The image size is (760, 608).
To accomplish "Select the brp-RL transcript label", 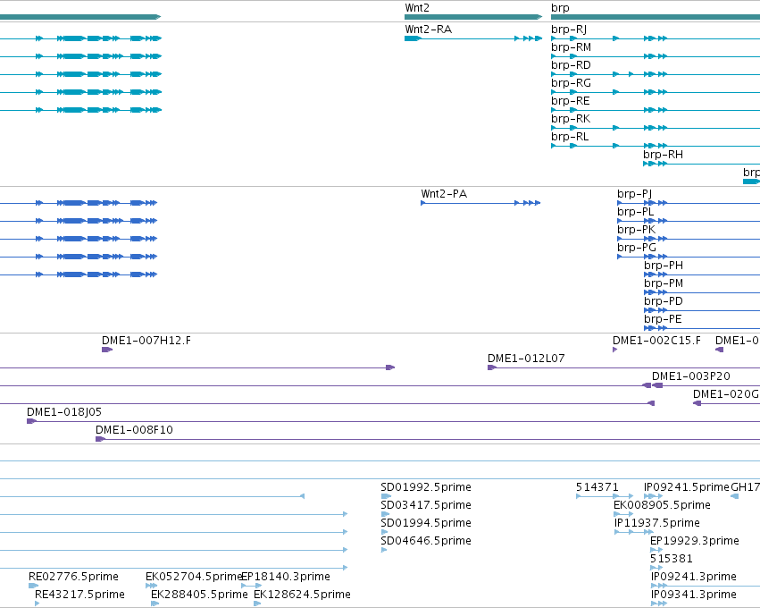I will [570, 137].
